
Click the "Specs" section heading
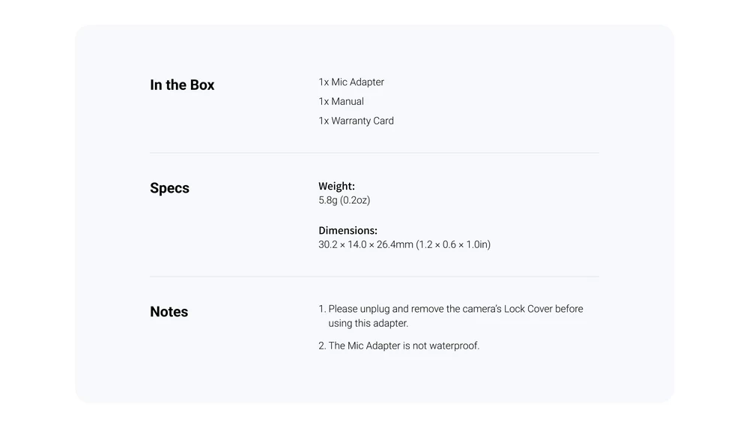coord(169,188)
